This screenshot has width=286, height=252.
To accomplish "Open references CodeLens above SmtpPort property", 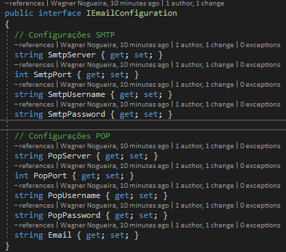I will [34, 65].
